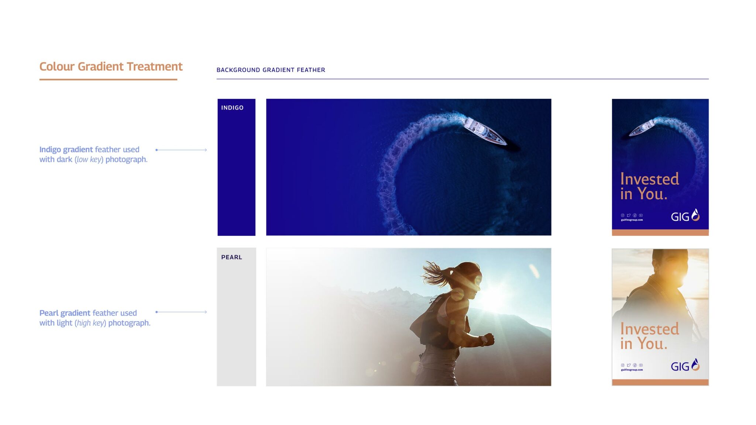Click the arrow beside Pearl gradient text
This screenshot has width=756, height=425.
point(181,312)
